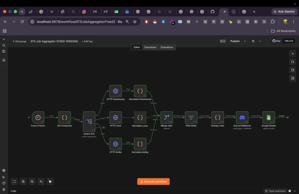Image resolution: width=299 pixels, height=194 pixels.
Task: Open the cube icon in the left sidebar
Action: click(4, 171)
